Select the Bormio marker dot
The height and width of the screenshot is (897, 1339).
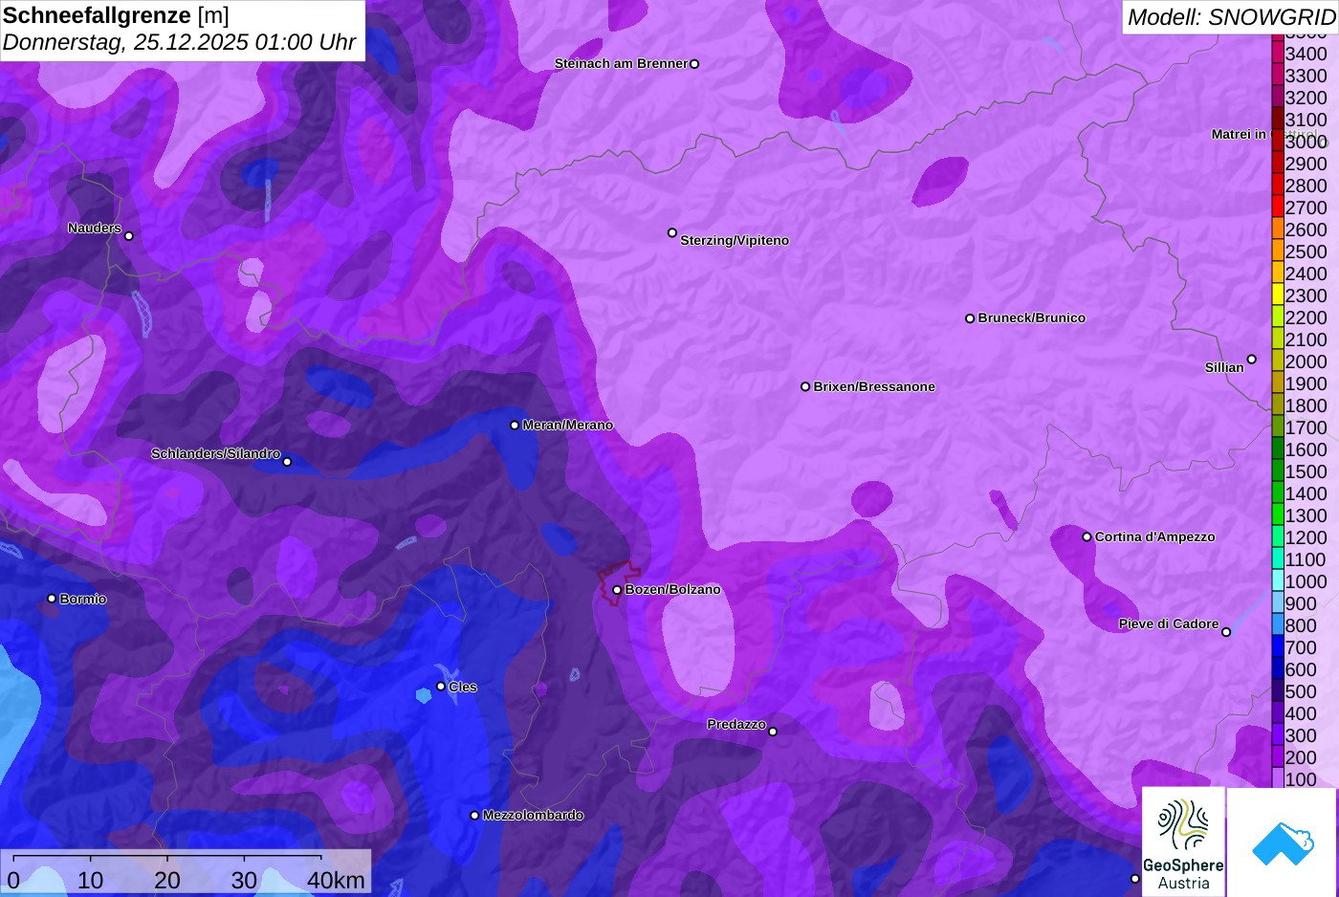pyautogui.click(x=52, y=599)
